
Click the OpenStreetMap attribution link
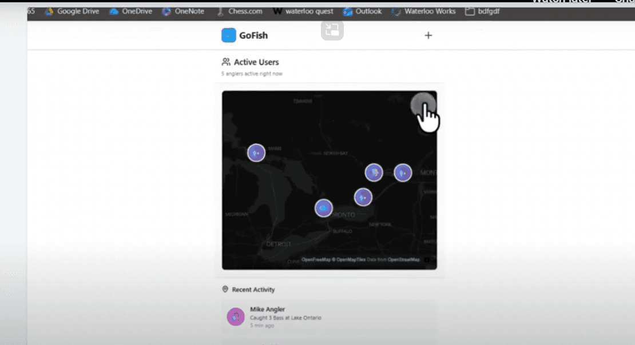pos(403,259)
